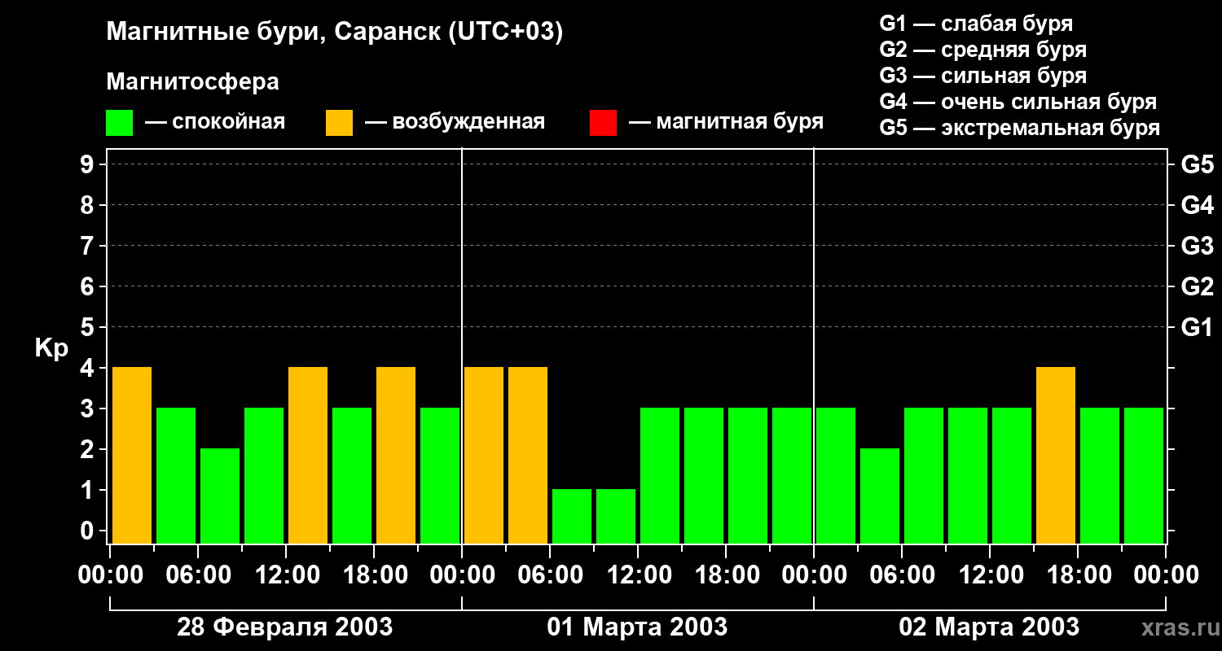Click the red магнитная буря legend swatch
The width and height of the screenshot is (1222, 651).
coord(603,123)
